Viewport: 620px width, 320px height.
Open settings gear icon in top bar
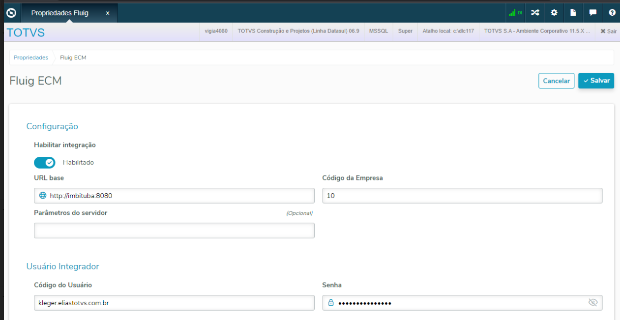554,13
